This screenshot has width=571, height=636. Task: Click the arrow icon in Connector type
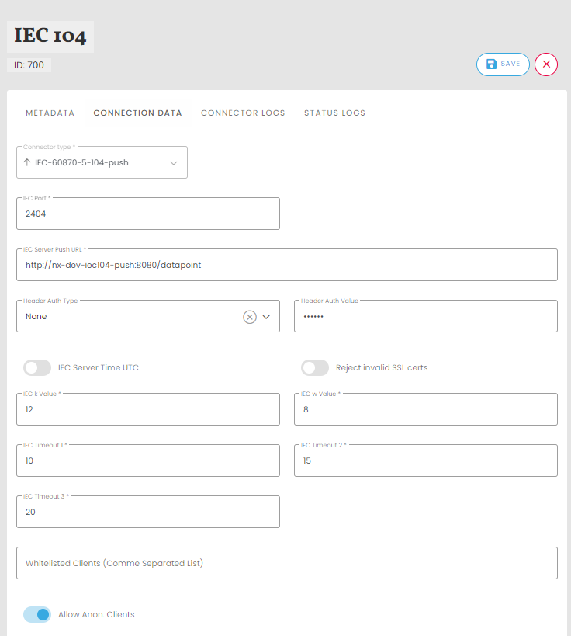(x=27, y=163)
